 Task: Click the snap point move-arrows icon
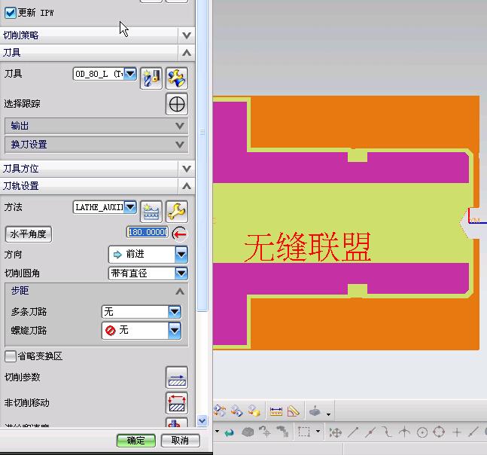(x=336, y=432)
